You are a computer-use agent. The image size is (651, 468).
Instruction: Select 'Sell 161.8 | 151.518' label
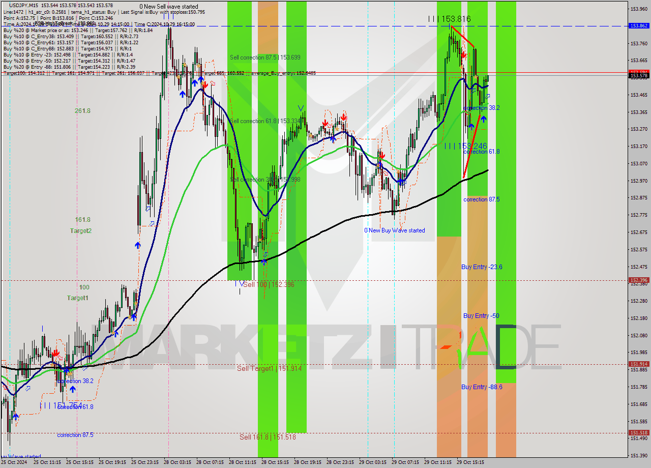[x=268, y=437]
